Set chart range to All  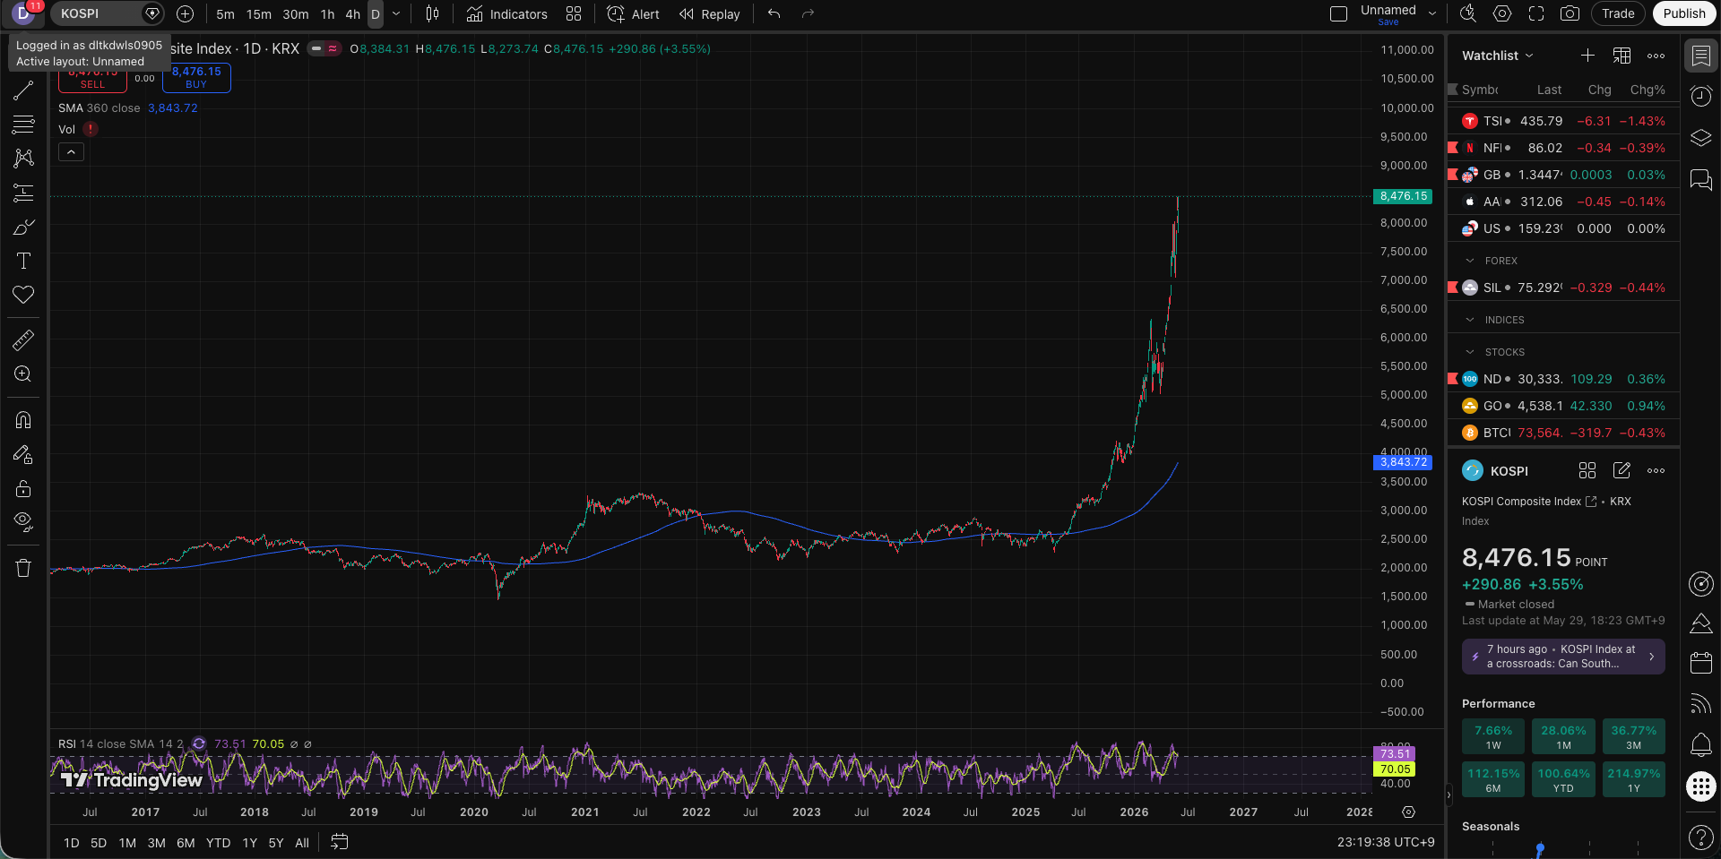point(302,843)
